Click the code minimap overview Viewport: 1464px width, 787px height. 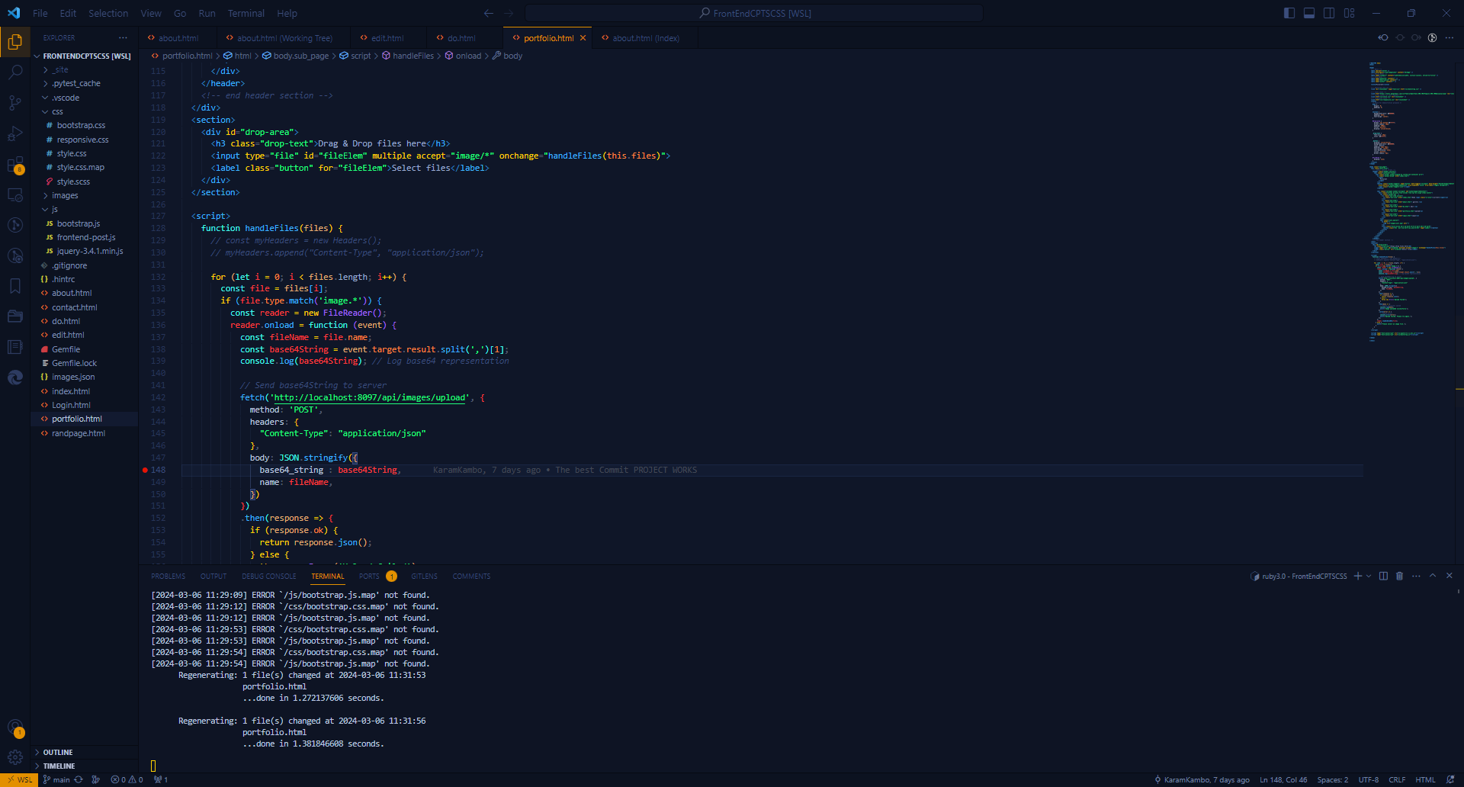pos(1410,201)
